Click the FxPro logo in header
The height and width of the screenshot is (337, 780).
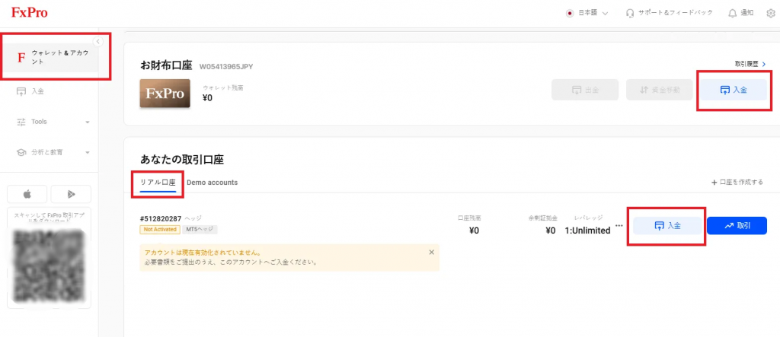pyautogui.click(x=30, y=12)
